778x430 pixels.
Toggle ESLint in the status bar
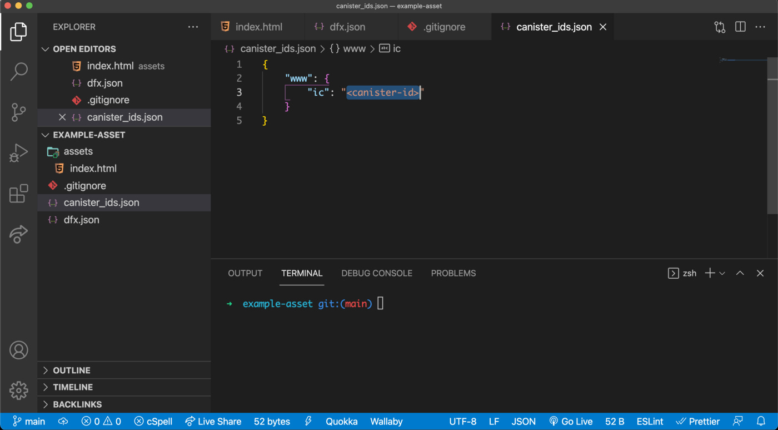tap(649, 421)
